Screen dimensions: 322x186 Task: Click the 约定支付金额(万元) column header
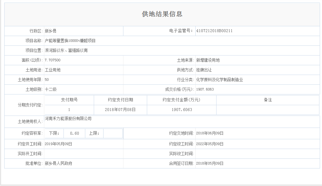pos(182,100)
